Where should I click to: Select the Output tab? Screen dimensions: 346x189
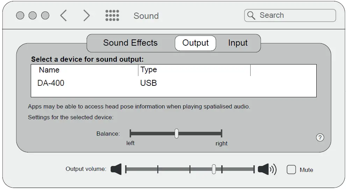195,43
